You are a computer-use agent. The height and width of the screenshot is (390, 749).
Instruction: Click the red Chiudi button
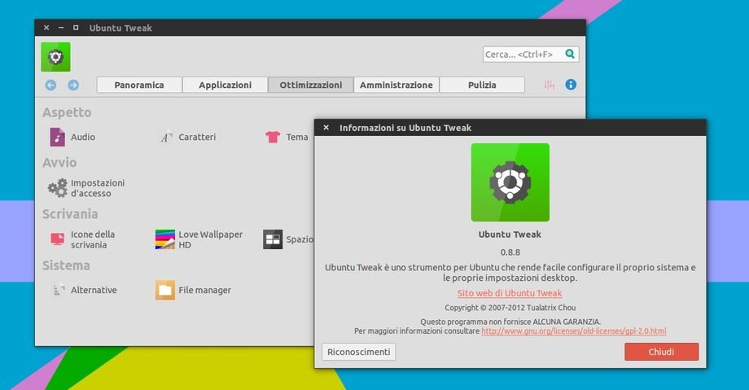(661, 352)
